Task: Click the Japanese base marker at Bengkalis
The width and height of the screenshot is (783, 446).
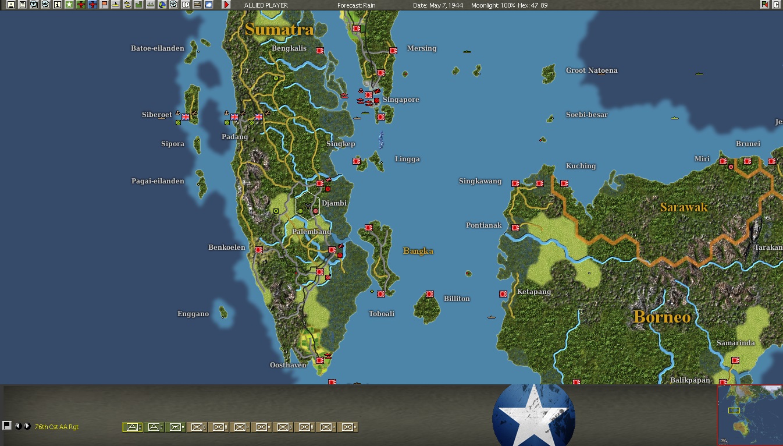Action: [319, 51]
